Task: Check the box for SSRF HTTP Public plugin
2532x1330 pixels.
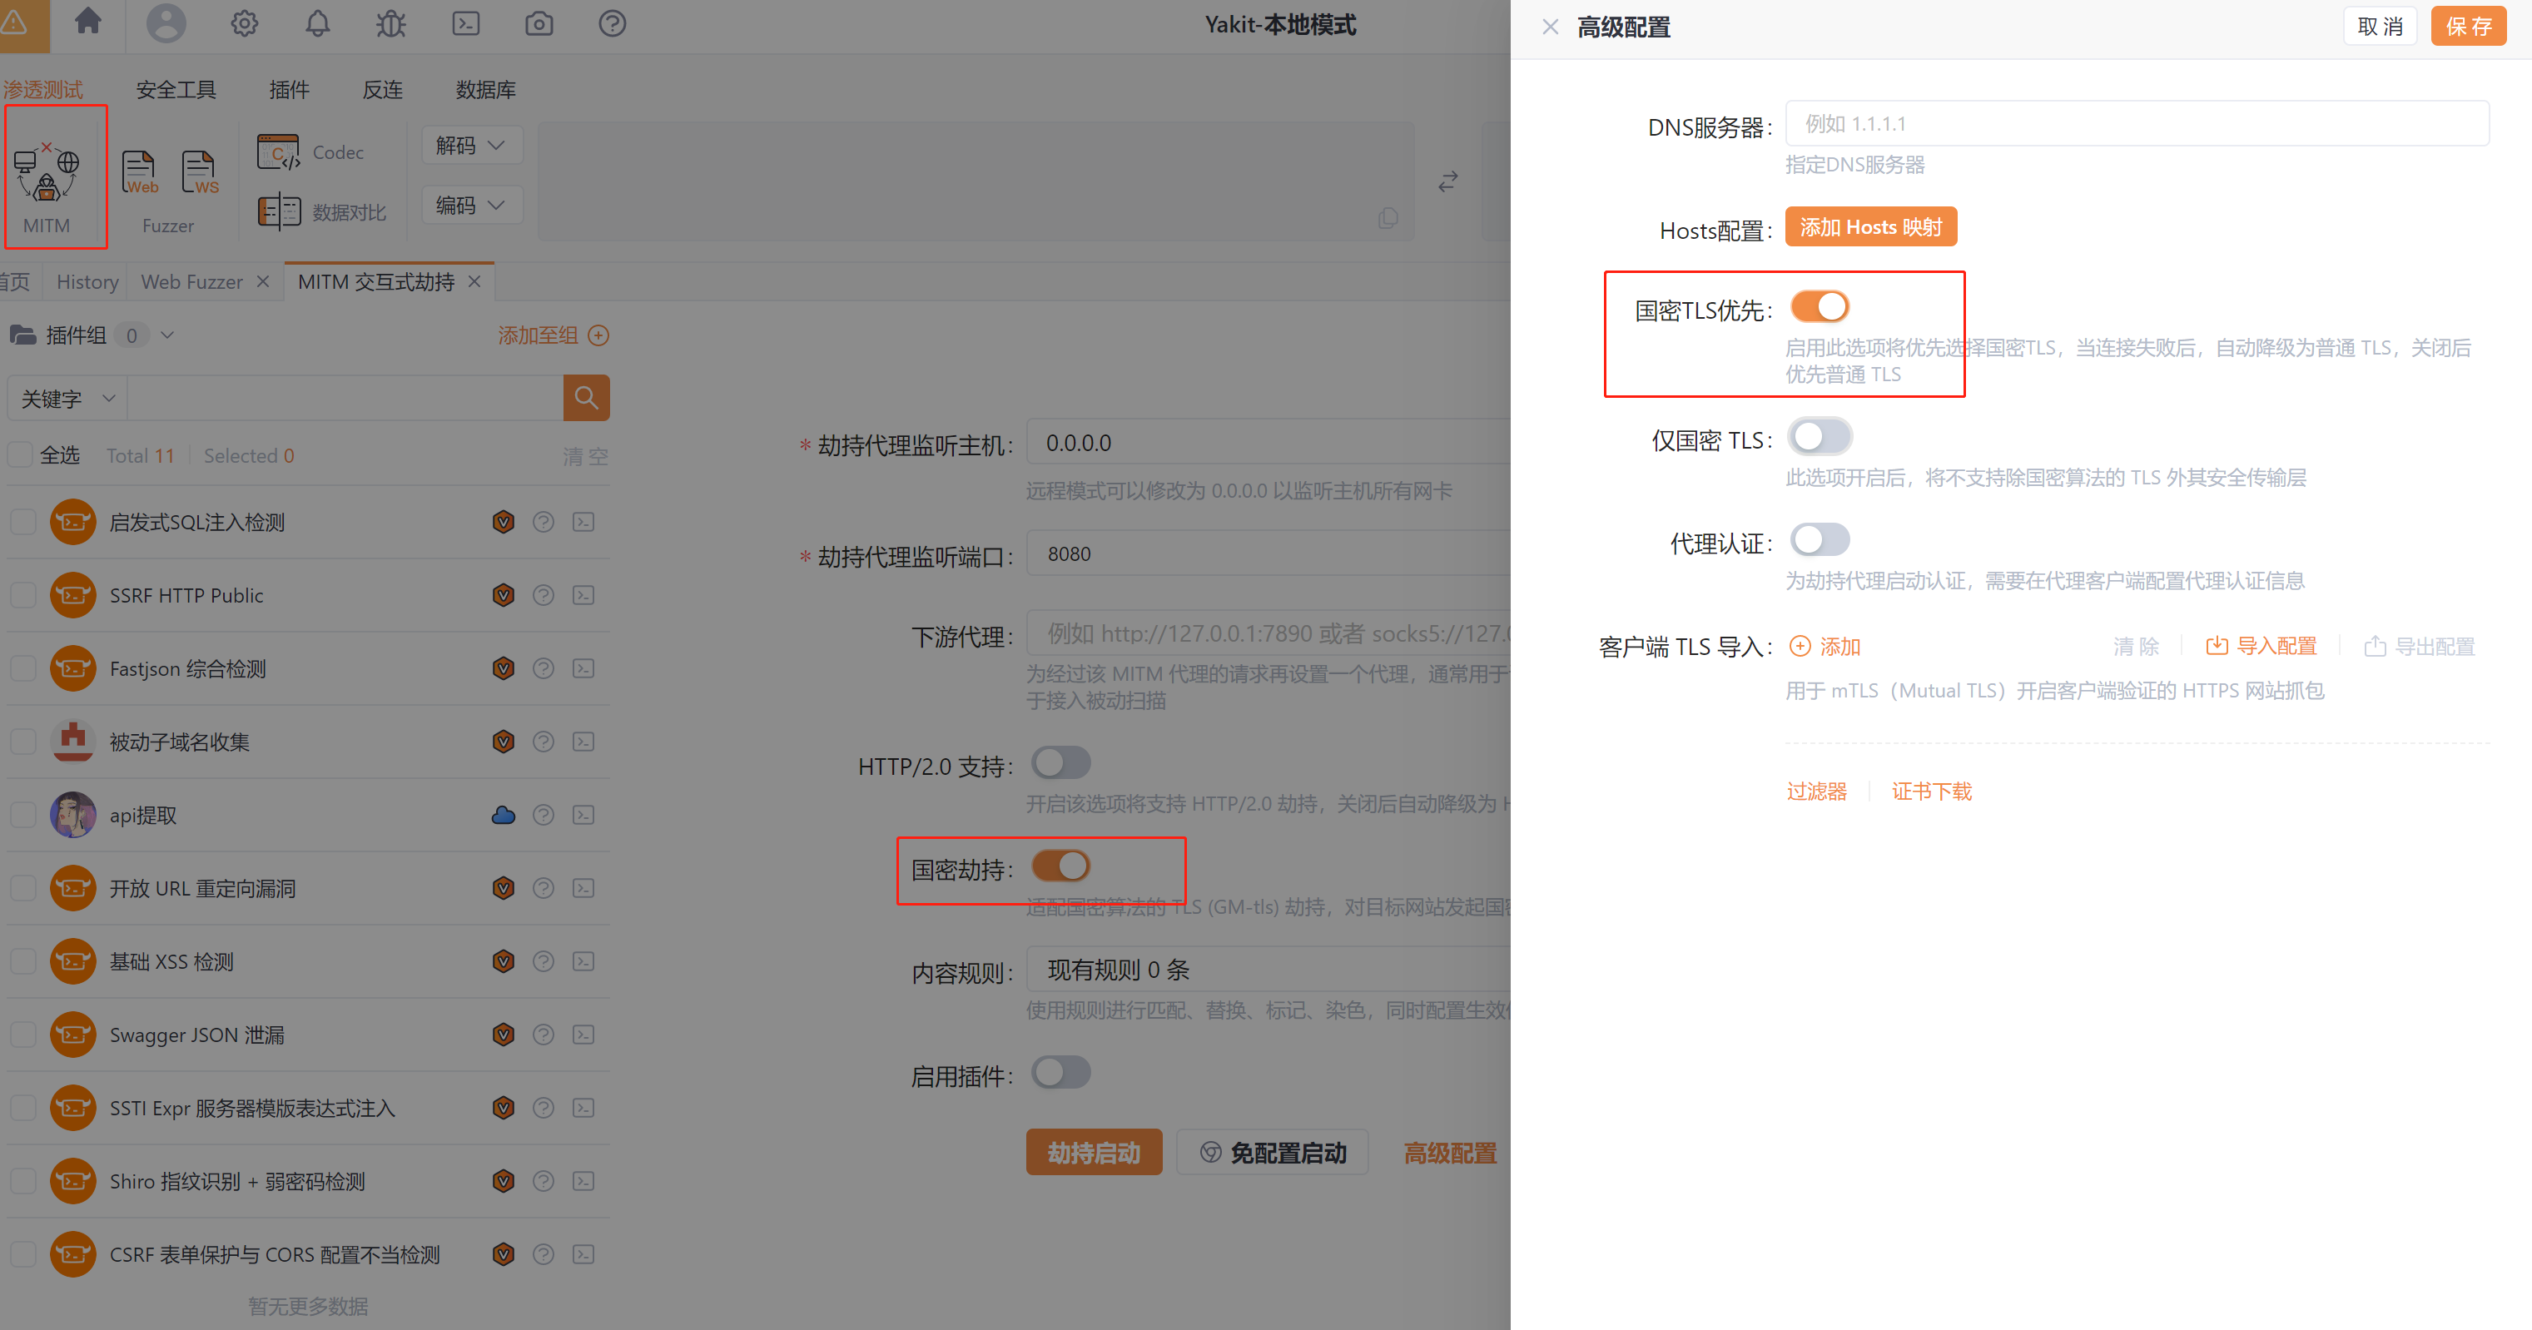Action: [x=23, y=596]
